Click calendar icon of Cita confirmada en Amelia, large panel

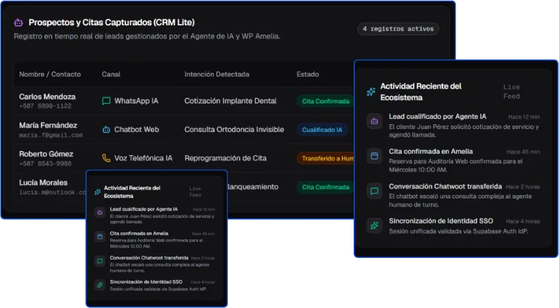375,156
